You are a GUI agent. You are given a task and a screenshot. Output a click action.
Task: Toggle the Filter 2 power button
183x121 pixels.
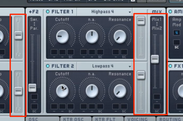[x=48, y=66]
